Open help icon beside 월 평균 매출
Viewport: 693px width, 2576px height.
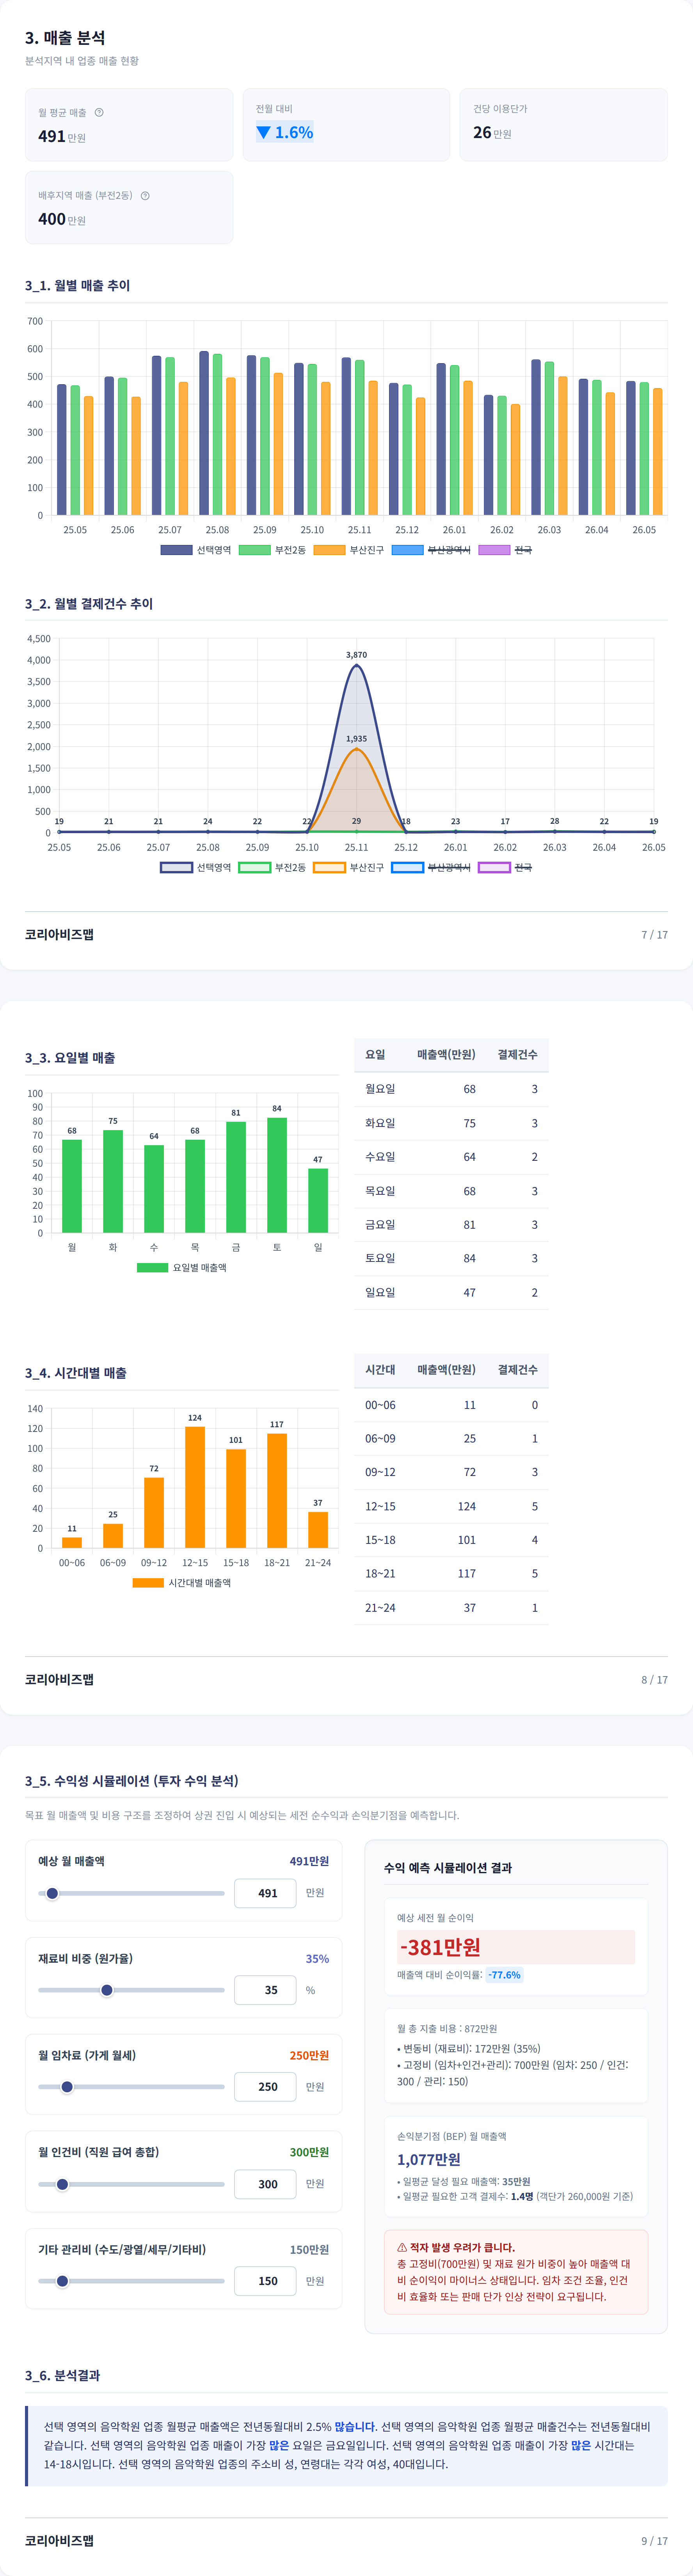pyautogui.click(x=99, y=112)
